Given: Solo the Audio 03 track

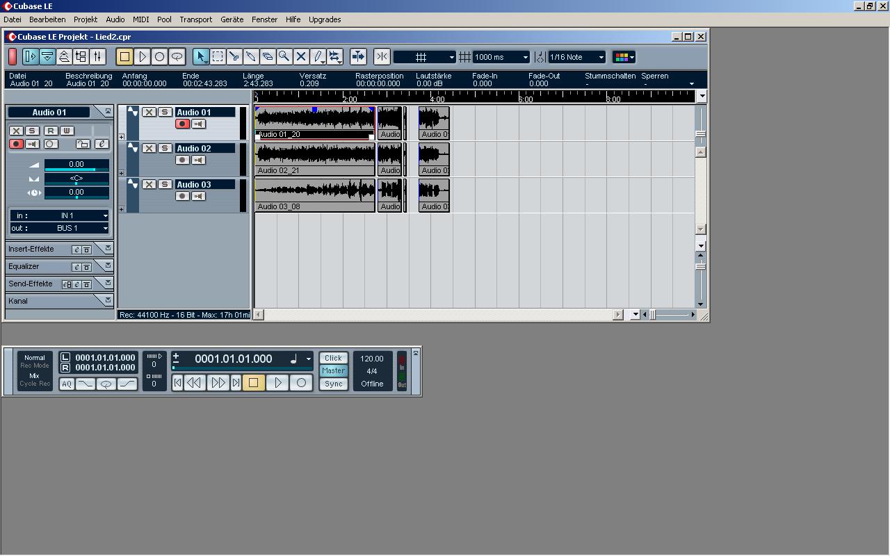Looking at the screenshot, I should click(x=165, y=184).
